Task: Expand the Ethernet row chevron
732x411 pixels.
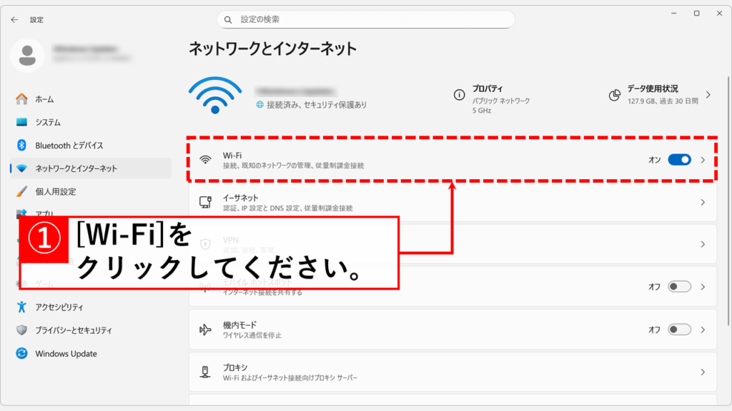Action: click(703, 203)
